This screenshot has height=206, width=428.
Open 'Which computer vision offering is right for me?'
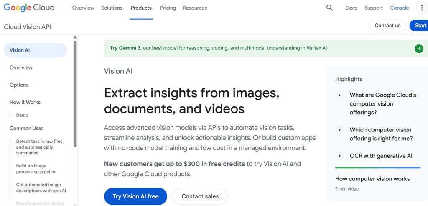(x=381, y=134)
